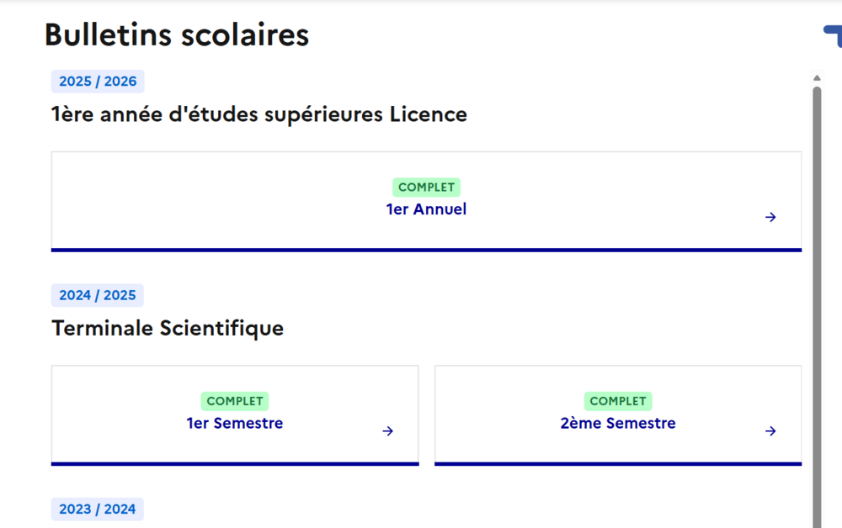Image resolution: width=842 pixels, height=528 pixels.
Task: Select the 2023 / 2024 year tag
Action: click(98, 509)
